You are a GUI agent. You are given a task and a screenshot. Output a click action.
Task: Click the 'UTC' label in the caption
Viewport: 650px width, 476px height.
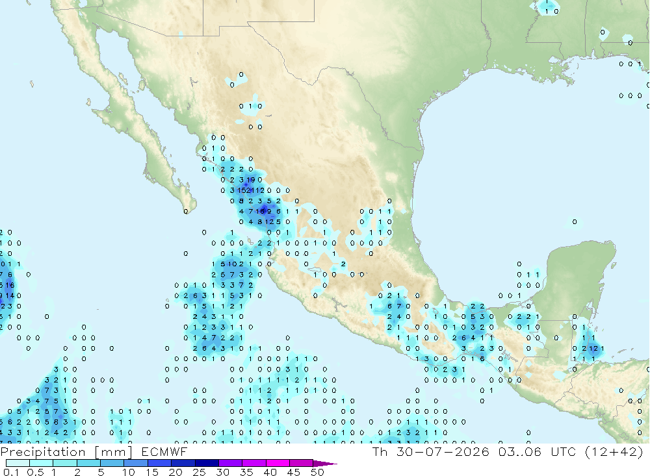click(563, 451)
